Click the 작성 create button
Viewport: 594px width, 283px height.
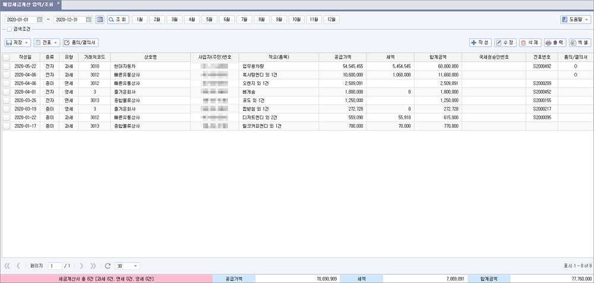pyautogui.click(x=481, y=43)
